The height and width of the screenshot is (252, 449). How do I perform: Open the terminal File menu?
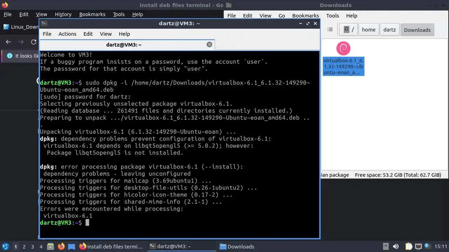(47, 34)
